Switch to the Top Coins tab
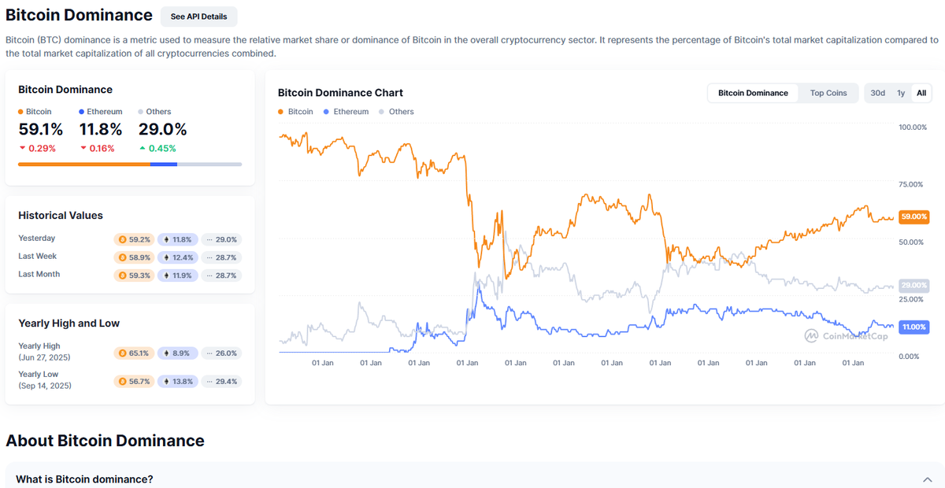This screenshot has height=488, width=945. coord(828,93)
